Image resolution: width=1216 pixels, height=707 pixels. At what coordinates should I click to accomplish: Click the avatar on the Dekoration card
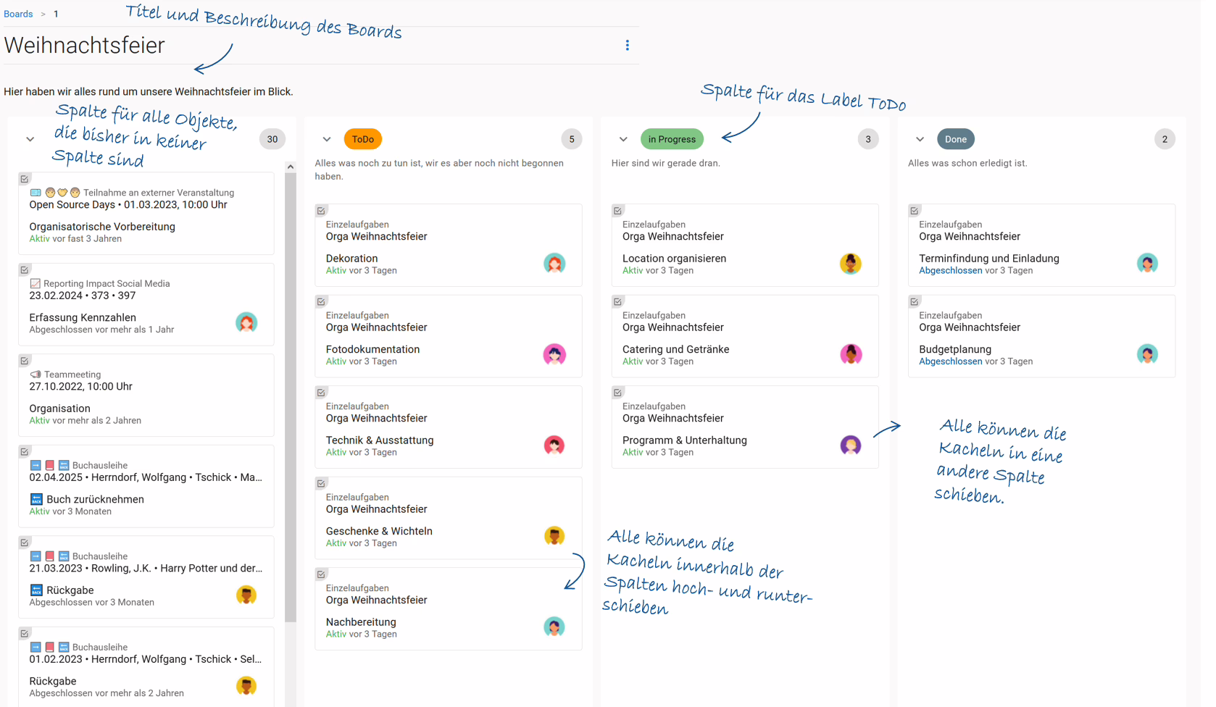554,264
